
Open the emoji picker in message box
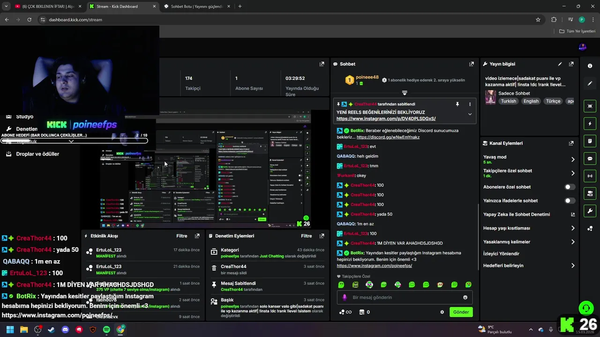click(465, 297)
